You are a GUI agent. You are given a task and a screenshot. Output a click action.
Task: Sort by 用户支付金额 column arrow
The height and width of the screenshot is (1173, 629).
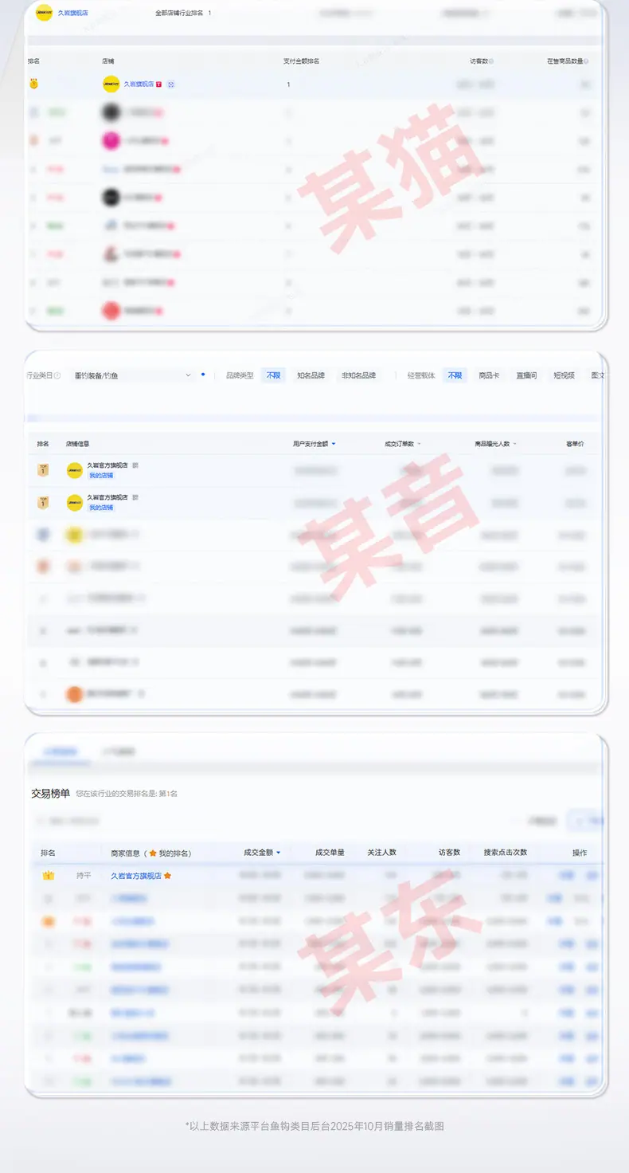[334, 444]
